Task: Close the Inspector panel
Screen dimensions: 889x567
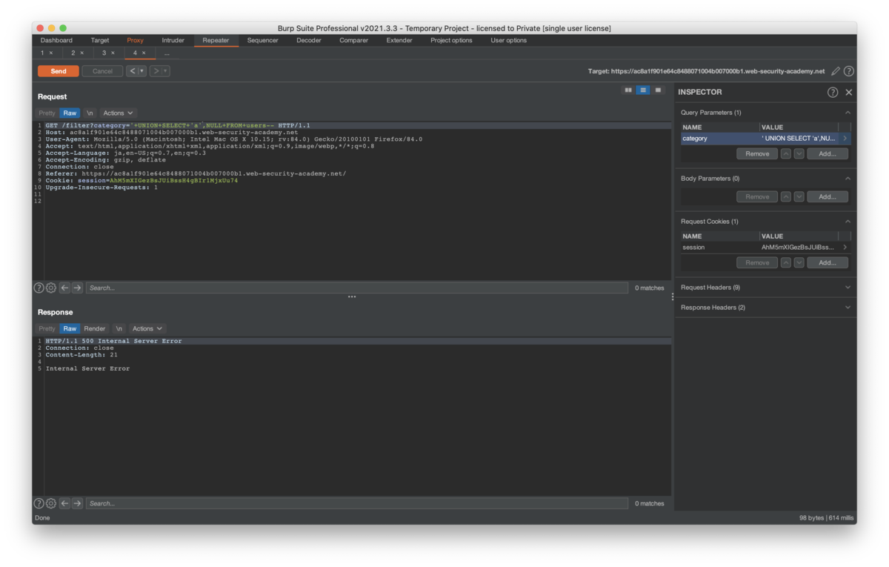Action: pyautogui.click(x=849, y=92)
